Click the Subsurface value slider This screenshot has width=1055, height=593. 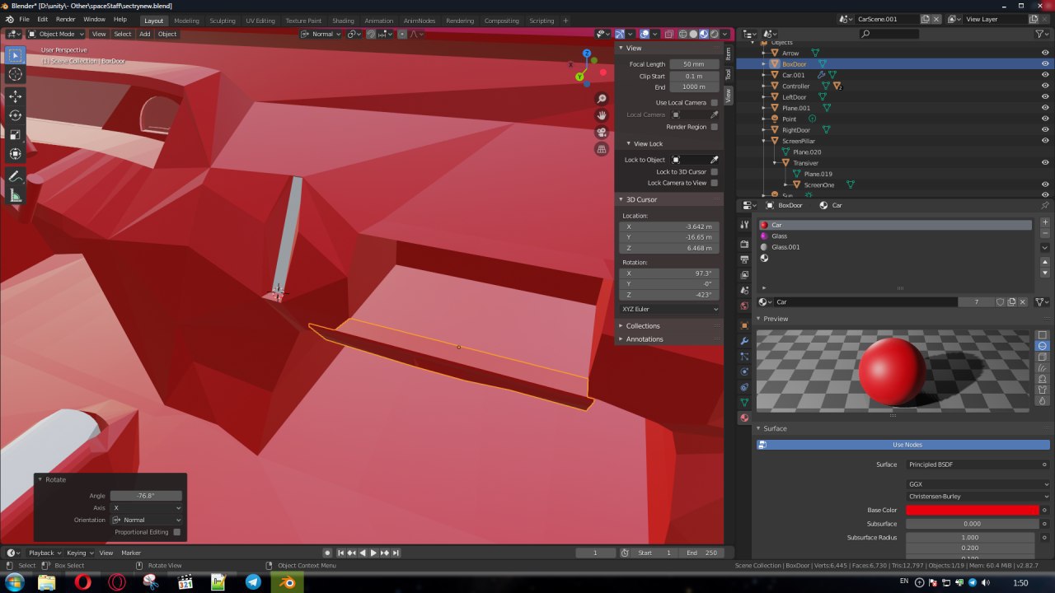coord(973,524)
